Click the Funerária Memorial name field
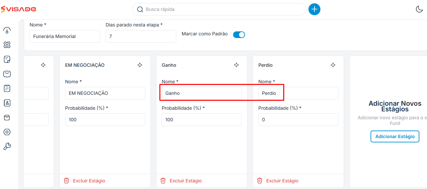This screenshot has height=189, width=427. 65,36
